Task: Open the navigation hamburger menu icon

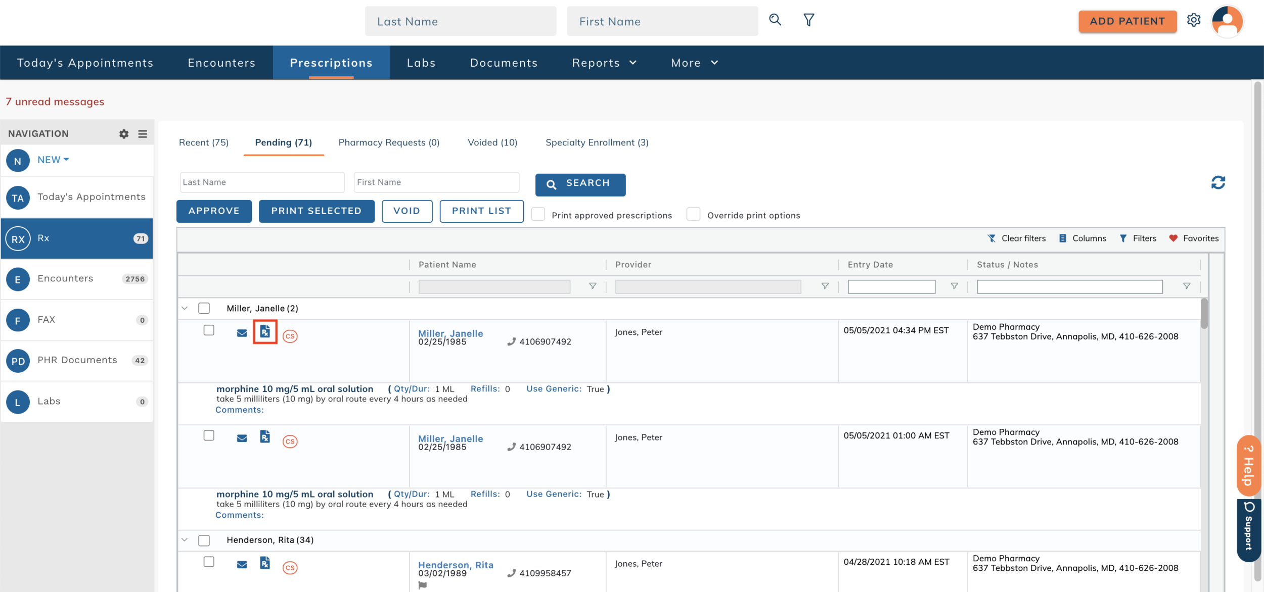Action: click(143, 134)
